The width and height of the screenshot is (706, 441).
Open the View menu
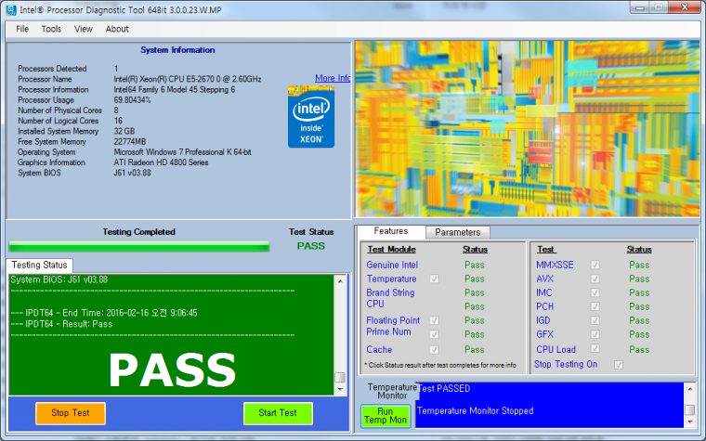(x=84, y=29)
